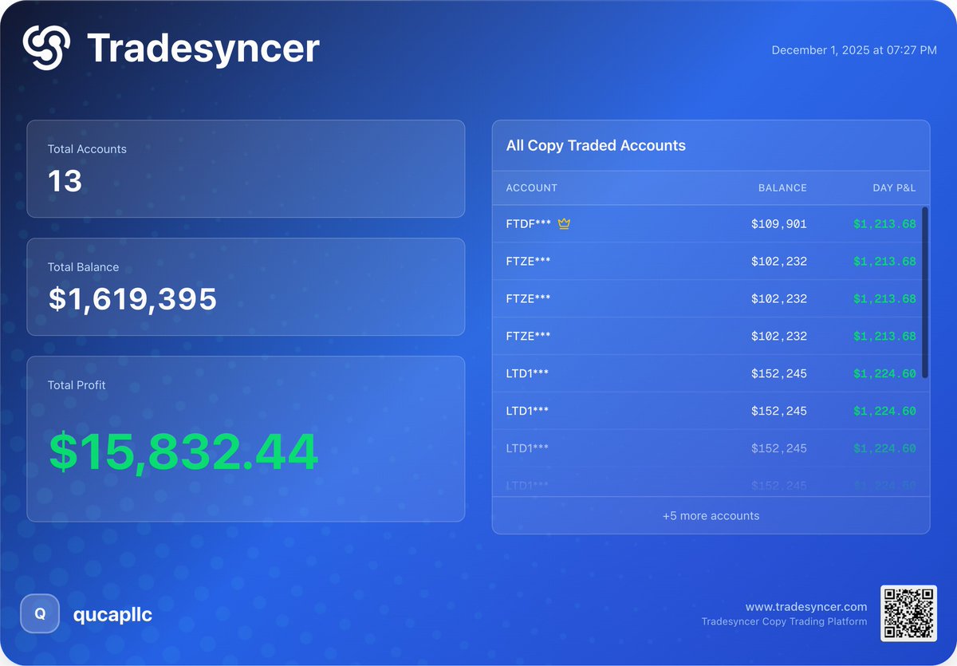Open the Total Profit card
The width and height of the screenshot is (957, 666).
pos(245,437)
